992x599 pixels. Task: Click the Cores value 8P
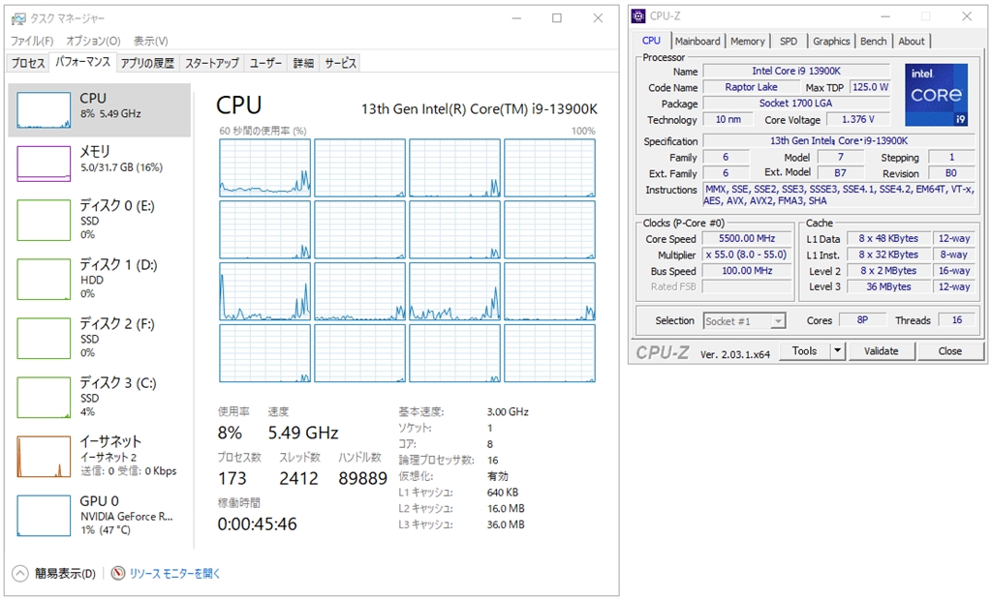click(x=861, y=320)
